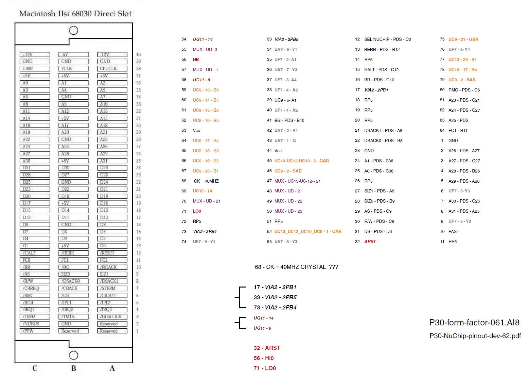Select the red "56 - HI0" note
Screen dimensions: 529x379
[x=264, y=358]
